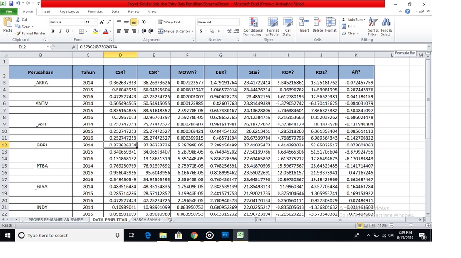
Task: Open Find & Select binoculars
Action: [x=386, y=27]
